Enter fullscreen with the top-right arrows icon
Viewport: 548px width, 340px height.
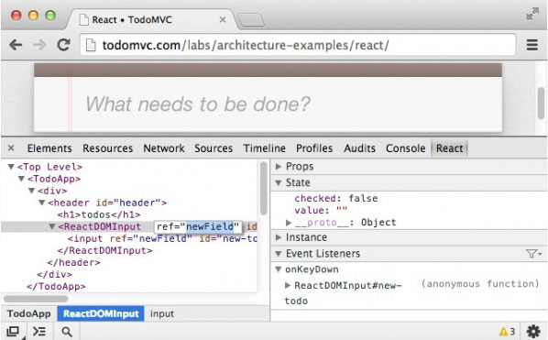point(532,14)
